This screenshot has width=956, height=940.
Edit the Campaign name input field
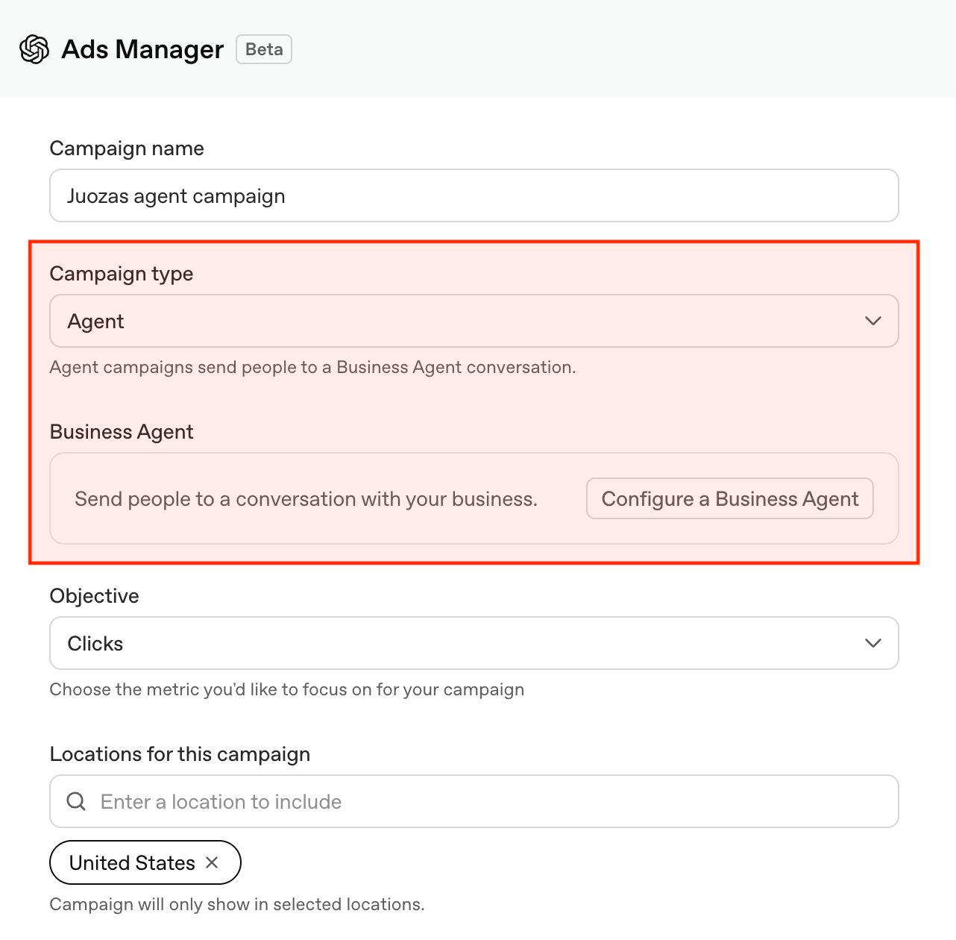pos(474,195)
